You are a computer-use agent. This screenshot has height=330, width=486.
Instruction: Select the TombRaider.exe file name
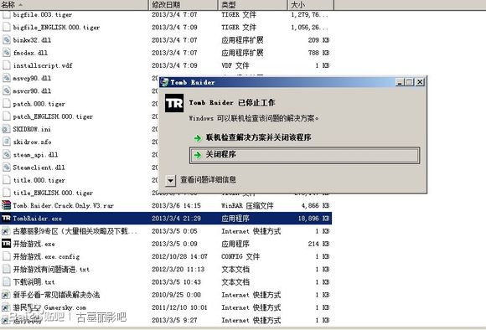pyautogui.click(x=38, y=218)
